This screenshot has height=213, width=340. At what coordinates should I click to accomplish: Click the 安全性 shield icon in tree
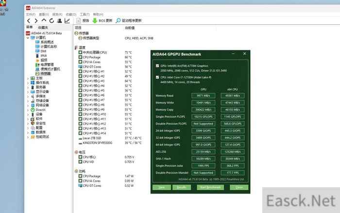pyautogui.click(x=33, y=124)
